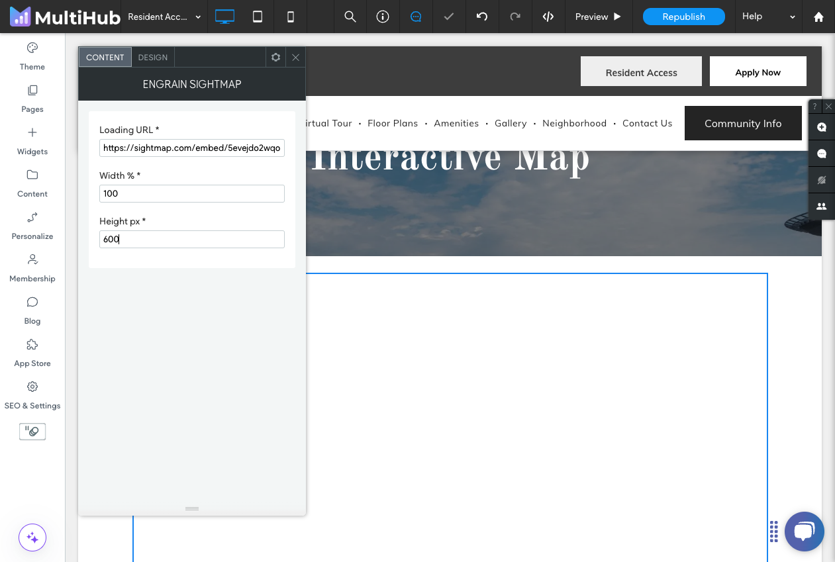835x562 pixels.
Task: Open the site info icon
Action: tap(383, 17)
